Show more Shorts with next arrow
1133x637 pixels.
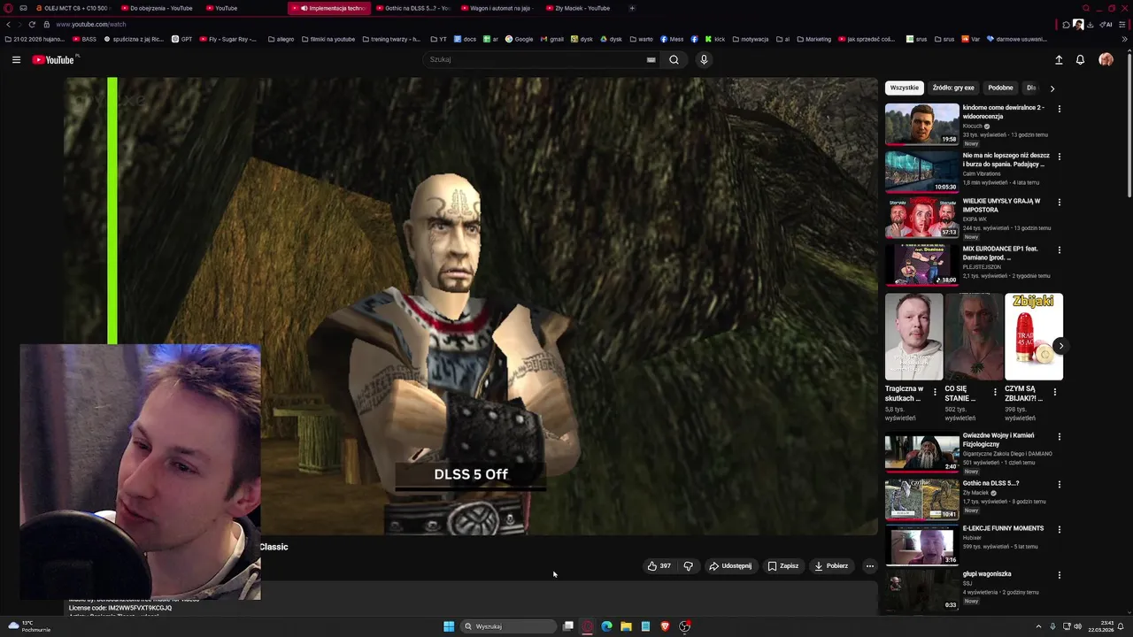click(1060, 346)
